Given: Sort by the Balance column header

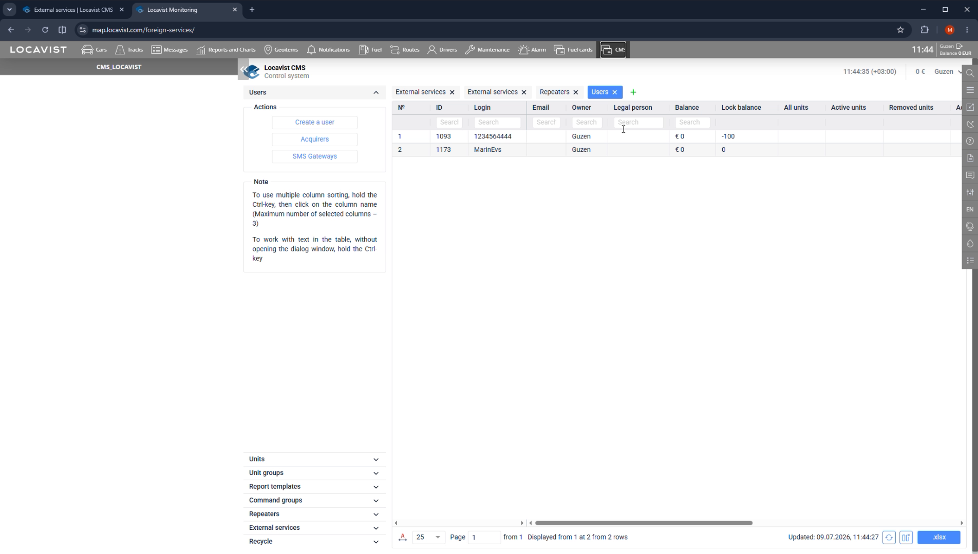Looking at the screenshot, I should click(687, 108).
